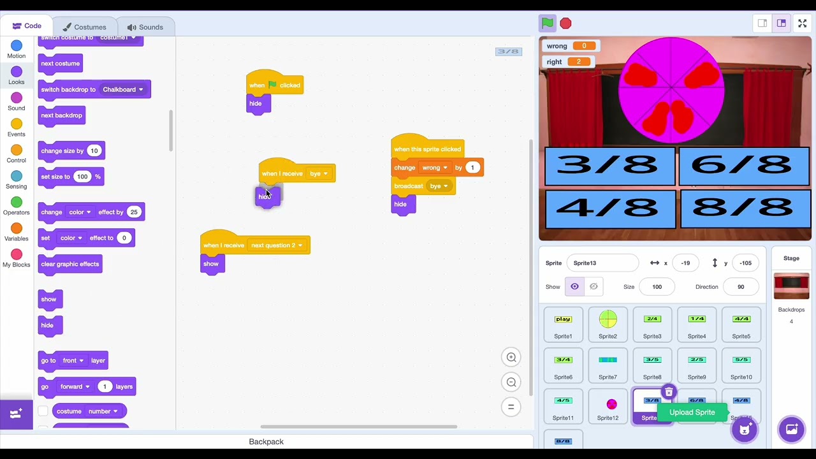Image resolution: width=816 pixels, height=459 pixels.
Task: Click the clear graphic effects block
Action: click(70, 265)
